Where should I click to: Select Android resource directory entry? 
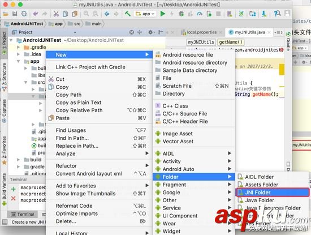194,63
